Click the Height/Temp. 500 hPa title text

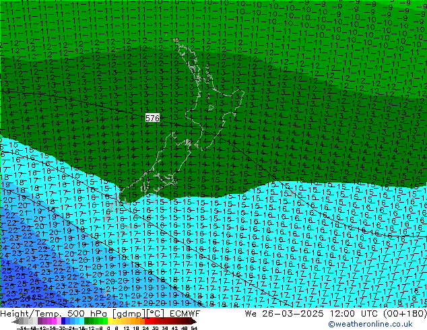click(53, 314)
